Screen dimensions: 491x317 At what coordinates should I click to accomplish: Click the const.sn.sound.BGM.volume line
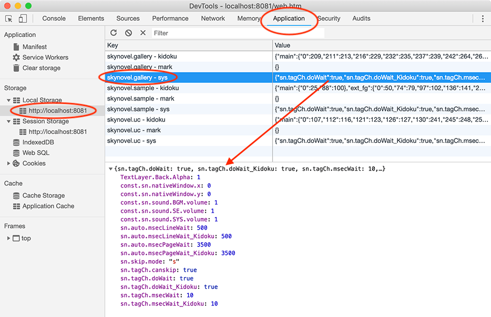tap(169, 203)
